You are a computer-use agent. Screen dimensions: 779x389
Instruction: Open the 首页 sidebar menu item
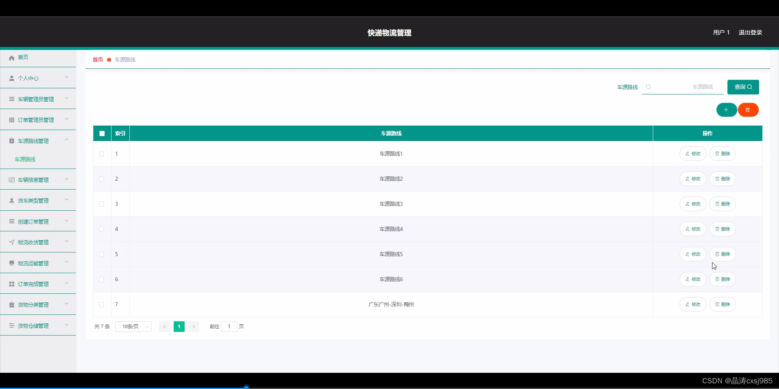tap(38, 58)
